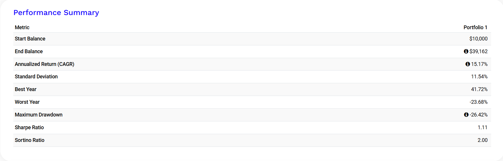Open the Maximum Drawdown info icon

pos(466,115)
